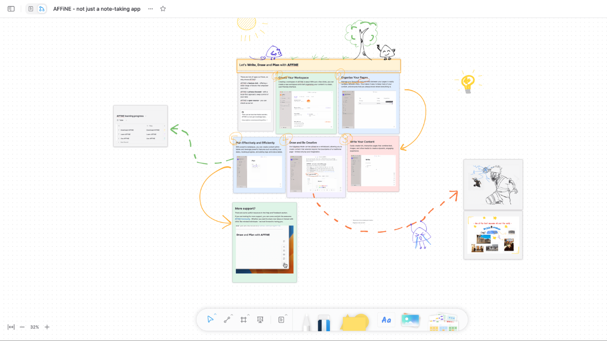607x341 pixels.
Task: Favorite this page with the star icon
Action: (x=163, y=9)
